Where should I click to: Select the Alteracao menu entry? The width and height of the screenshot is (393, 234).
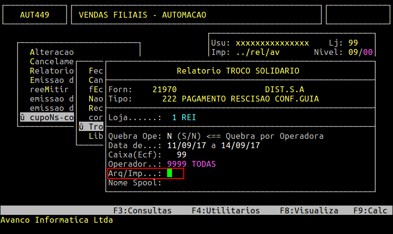(x=51, y=52)
